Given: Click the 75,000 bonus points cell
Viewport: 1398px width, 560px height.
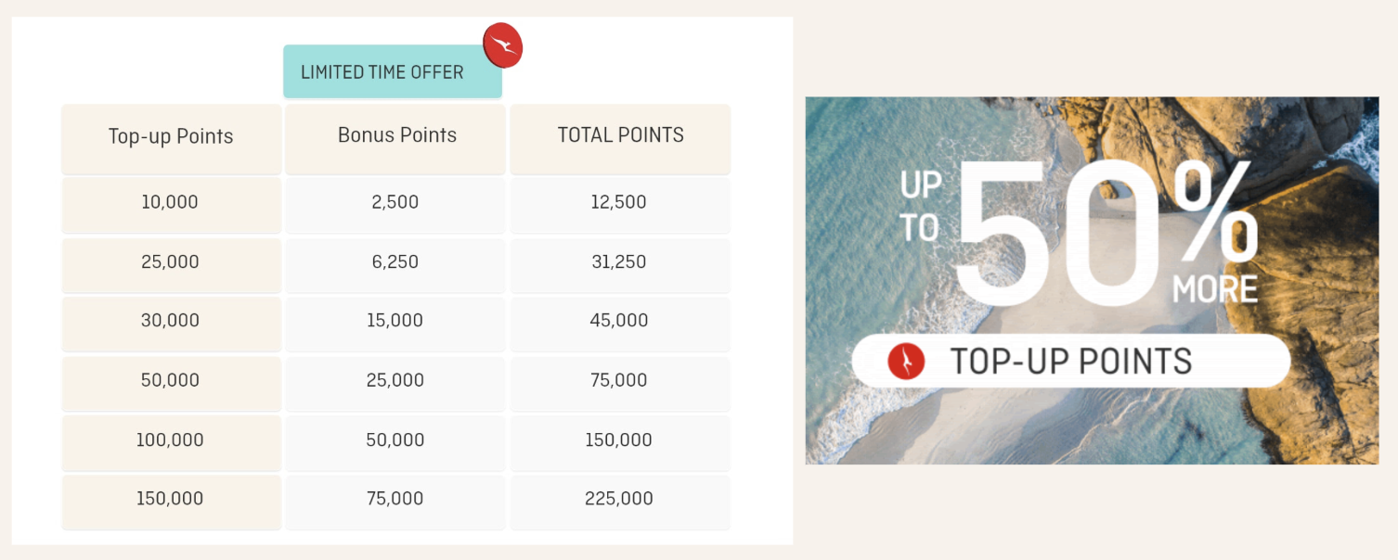Looking at the screenshot, I should tap(396, 500).
